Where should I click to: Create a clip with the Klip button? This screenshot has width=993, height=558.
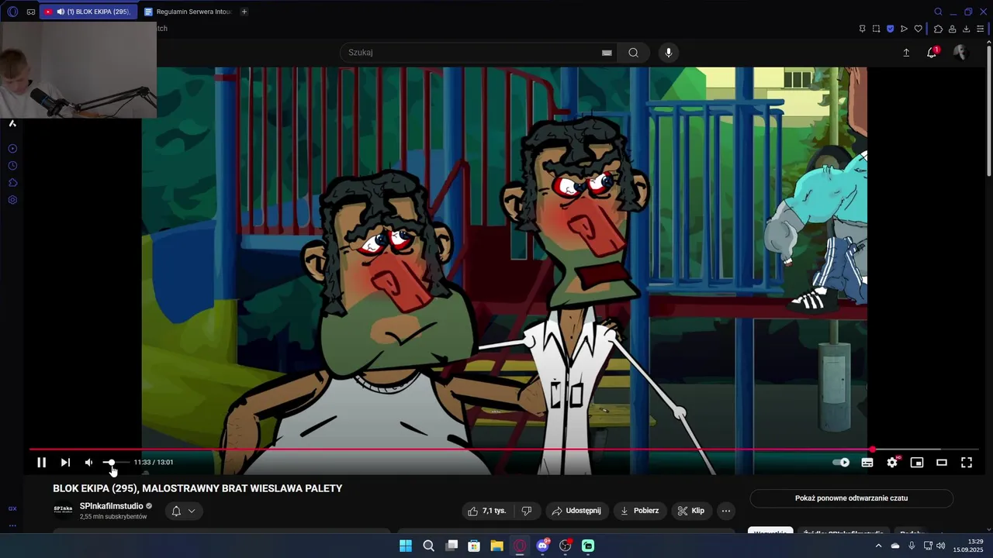click(691, 511)
